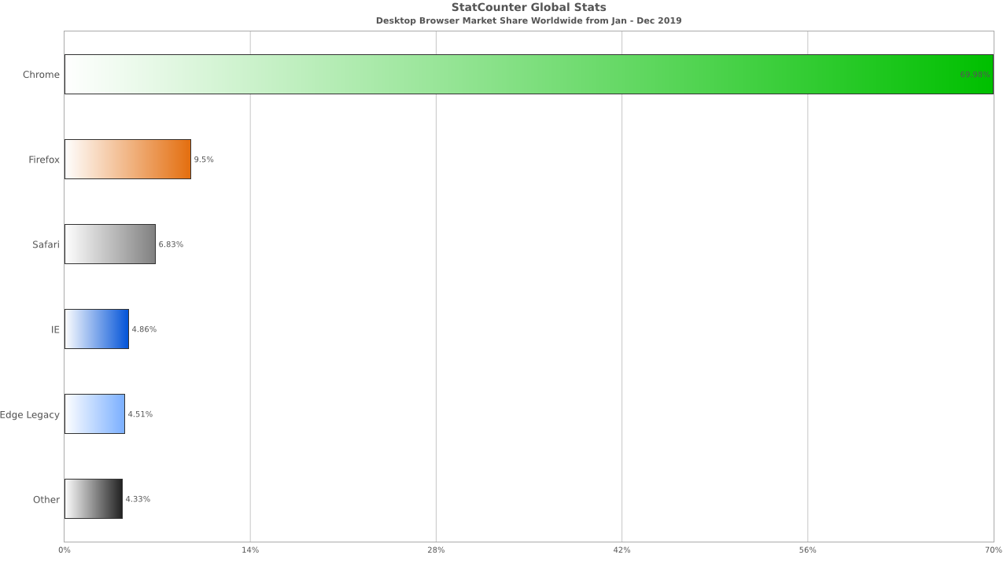Click the Chrome bar in the chart
This screenshot has height=566, width=1007.
[x=529, y=75]
